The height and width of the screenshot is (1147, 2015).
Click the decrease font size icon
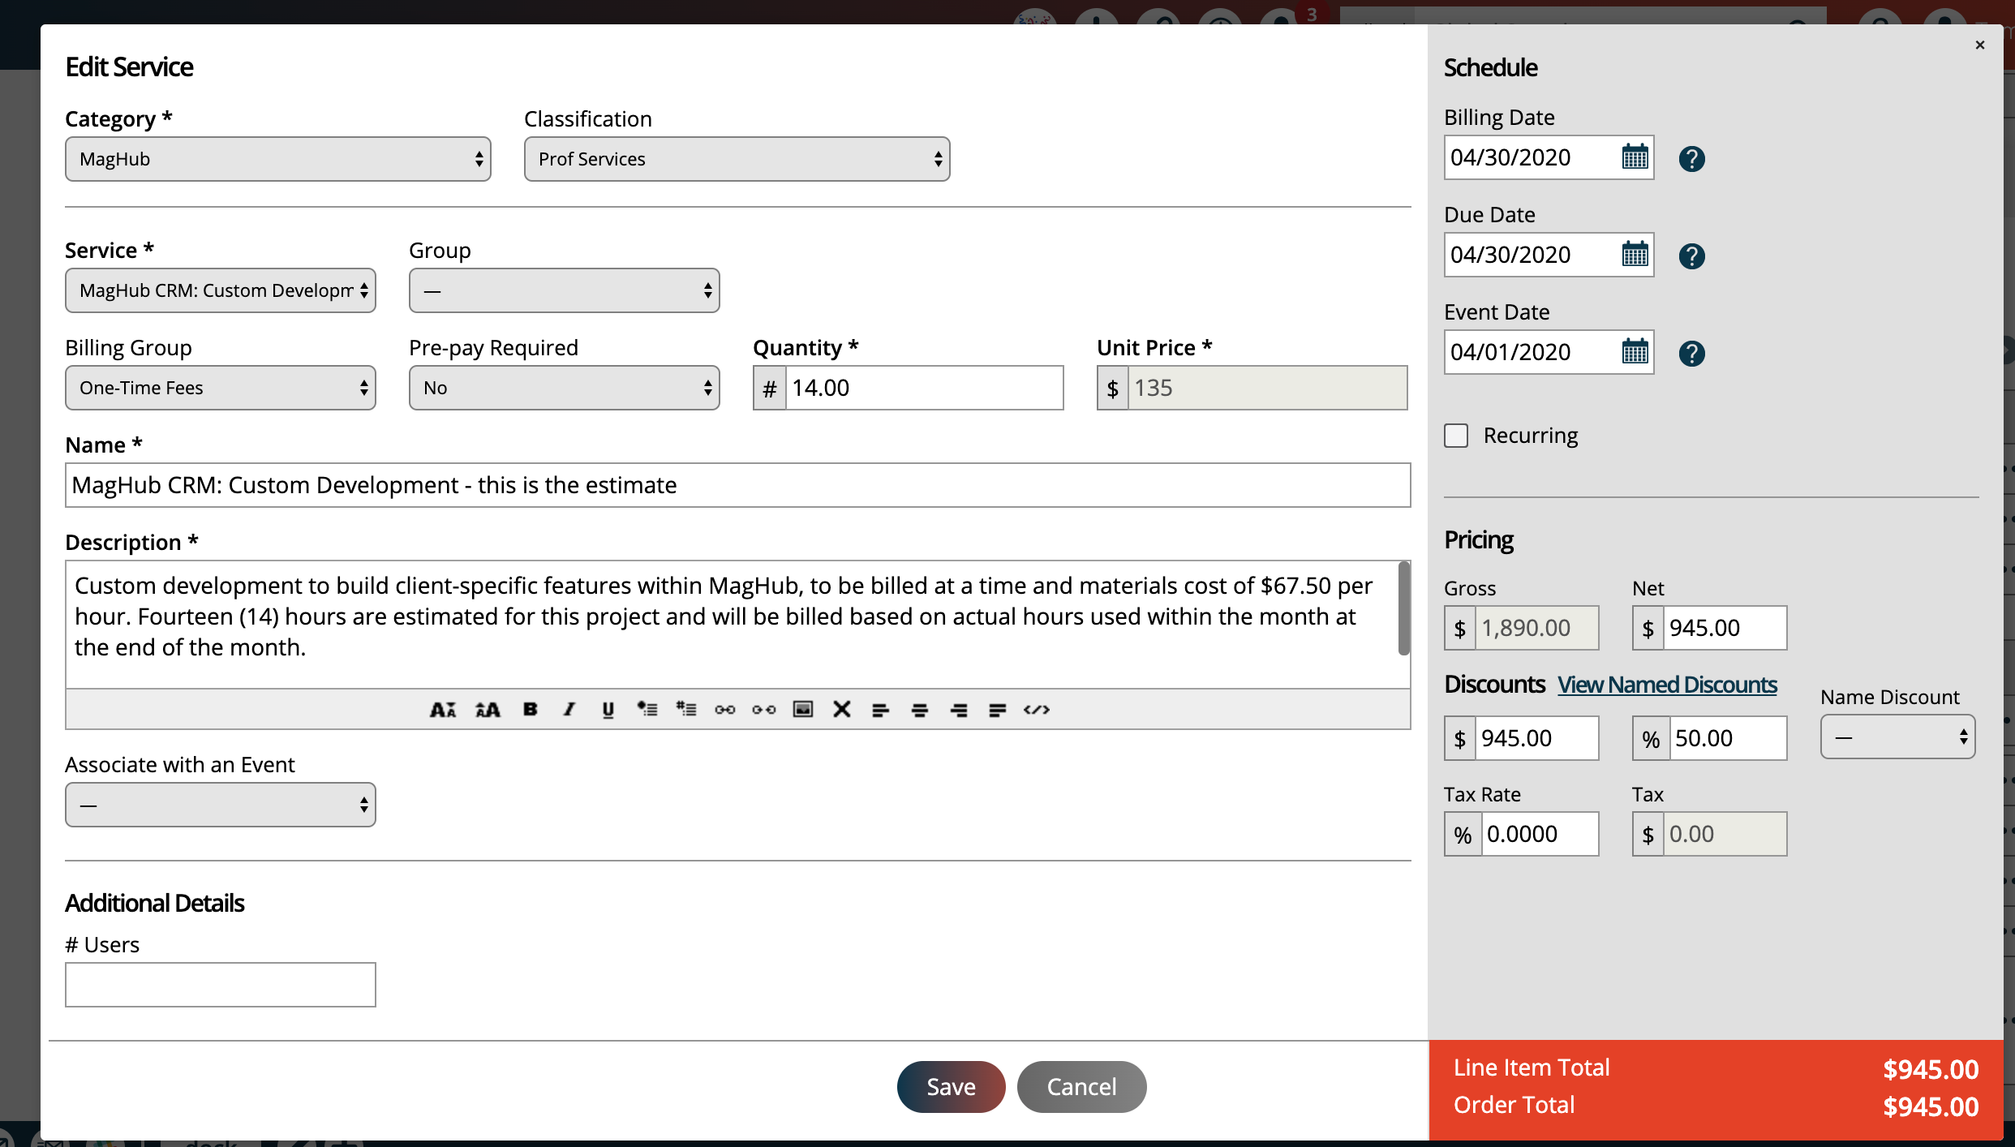click(443, 710)
